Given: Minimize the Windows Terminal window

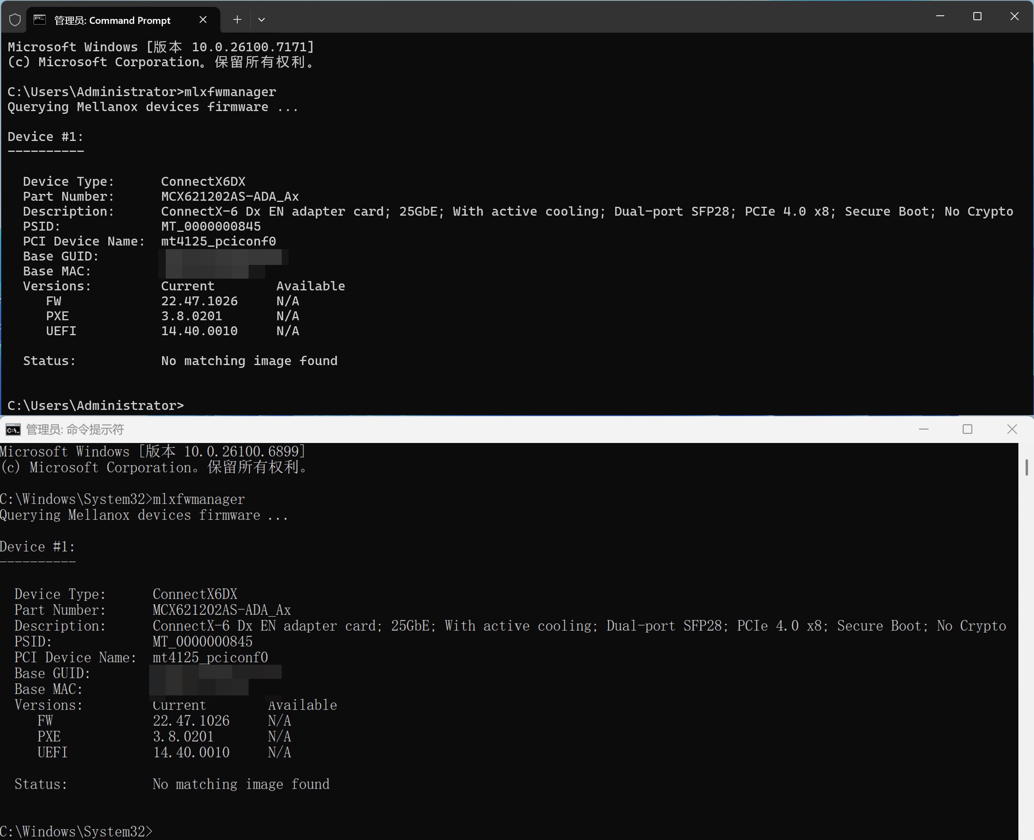Looking at the screenshot, I should pyautogui.click(x=940, y=17).
